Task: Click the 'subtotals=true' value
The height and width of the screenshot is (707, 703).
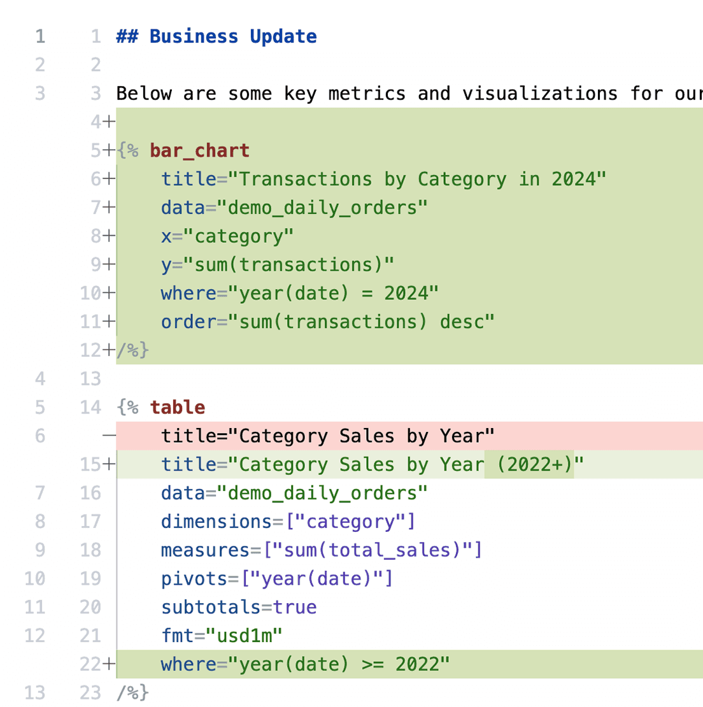Action: (238, 607)
